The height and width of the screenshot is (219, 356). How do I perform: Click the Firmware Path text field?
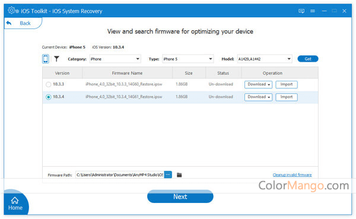click(x=120, y=174)
